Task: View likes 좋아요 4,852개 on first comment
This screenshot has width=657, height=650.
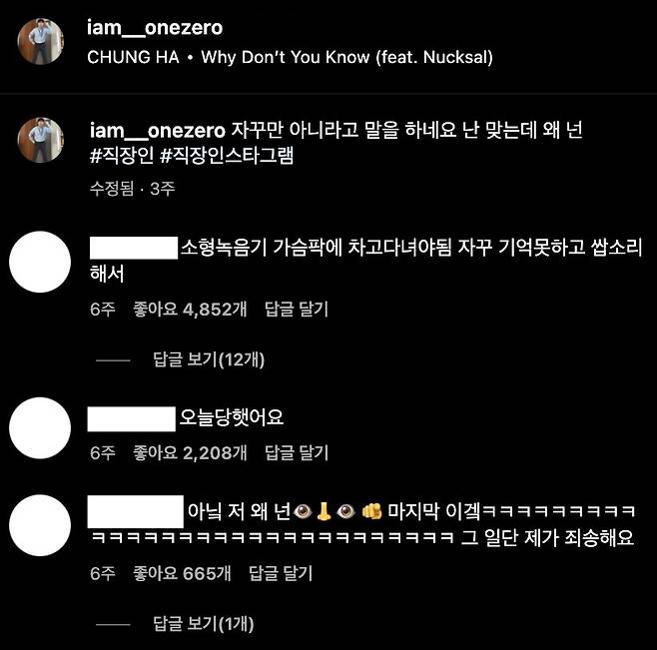Action: point(190,310)
